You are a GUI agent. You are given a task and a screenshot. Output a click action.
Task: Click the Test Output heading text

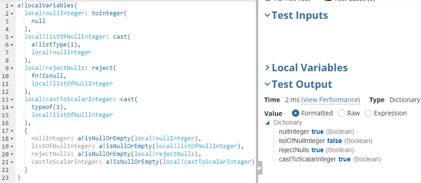tap(302, 84)
